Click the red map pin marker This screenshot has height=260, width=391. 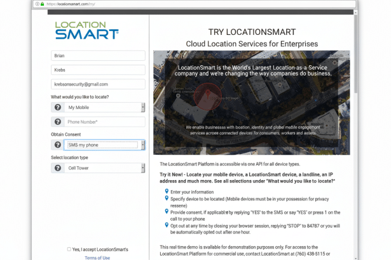tap(208, 94)
